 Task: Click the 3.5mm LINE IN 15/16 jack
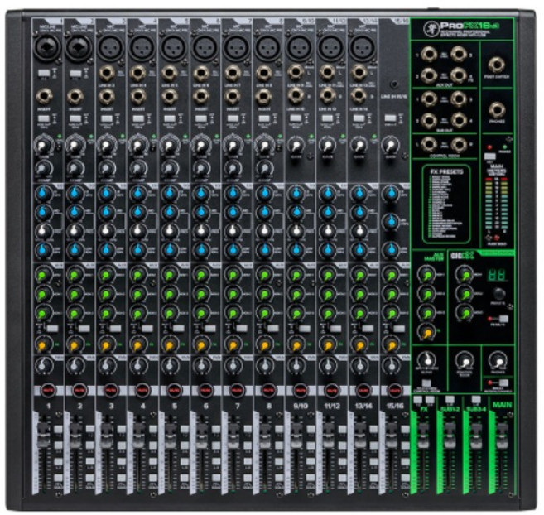tap(394, 84)
